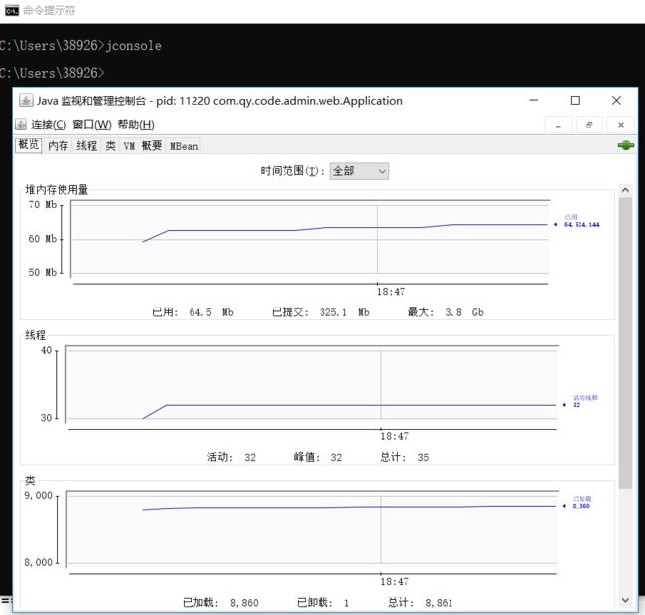
Task: Switch to the 线程 tab
Action: pyautogui.click(x=86, y=146)
